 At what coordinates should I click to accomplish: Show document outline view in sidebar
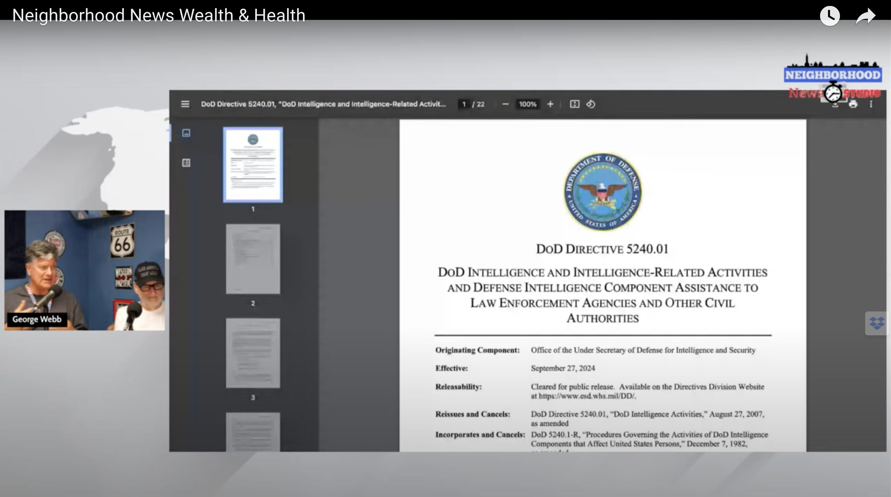coord(186,163)
